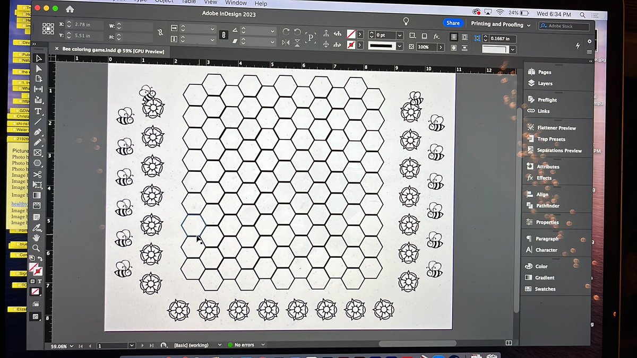637x358 pixels.
Task: Click the Home icon in title bar
Action: tap(70, 9)
